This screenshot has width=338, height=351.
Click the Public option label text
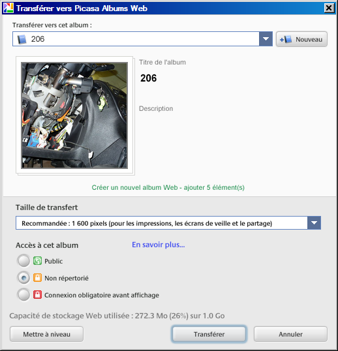point(54,261)
